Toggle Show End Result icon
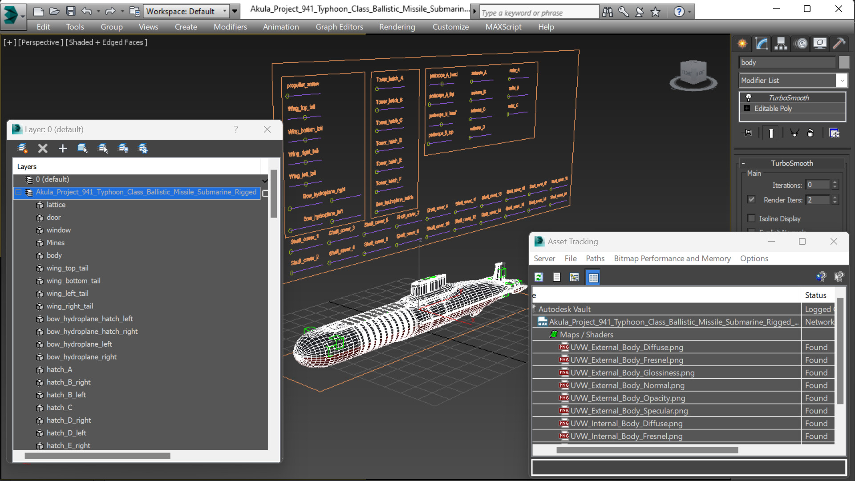 (x=771, y=133)
